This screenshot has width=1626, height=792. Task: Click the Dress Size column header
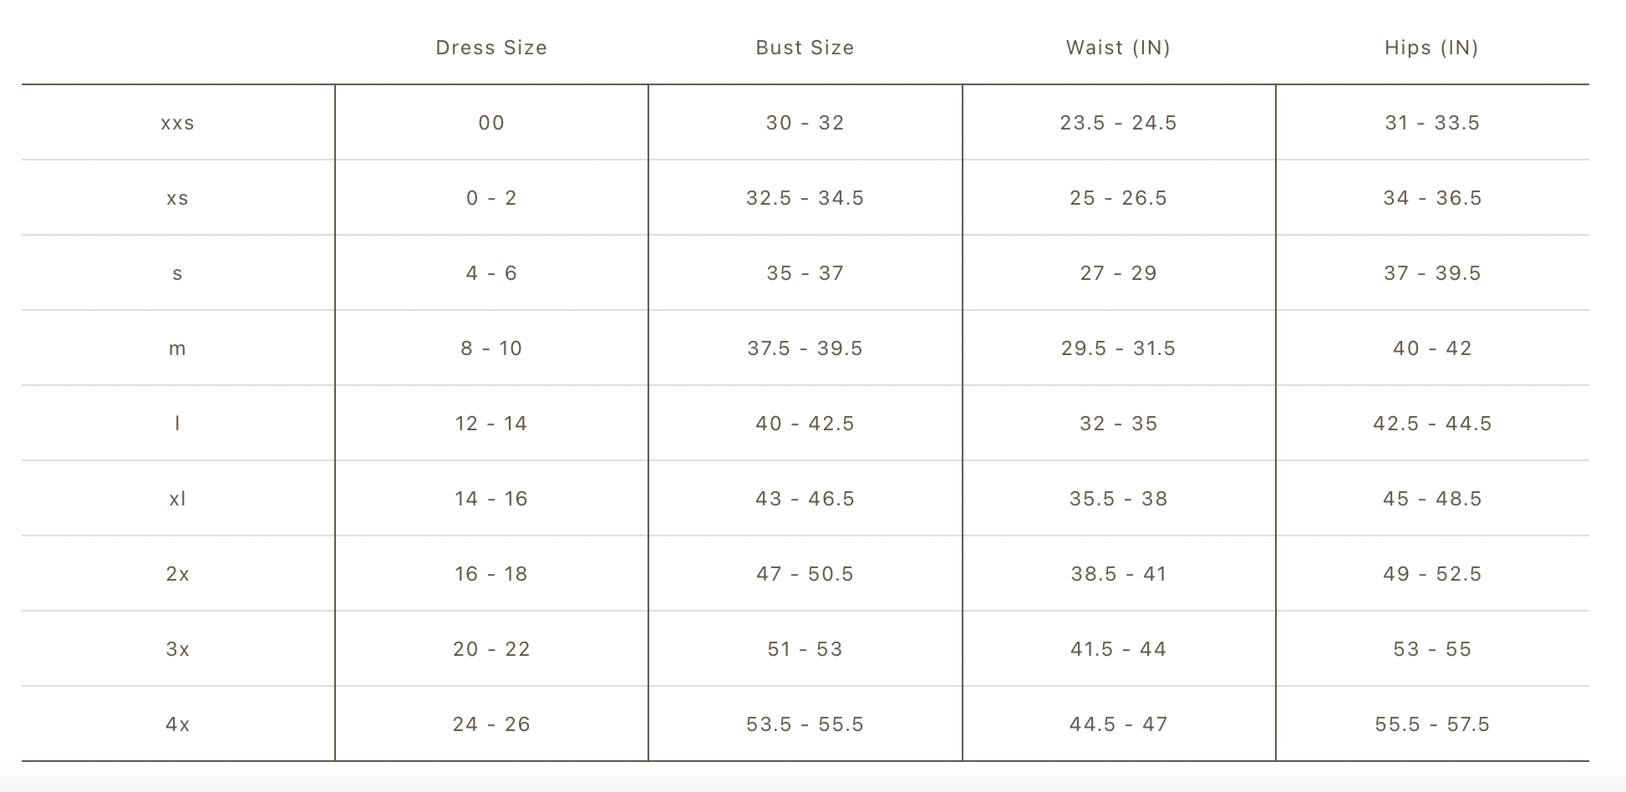coord(491,48)
